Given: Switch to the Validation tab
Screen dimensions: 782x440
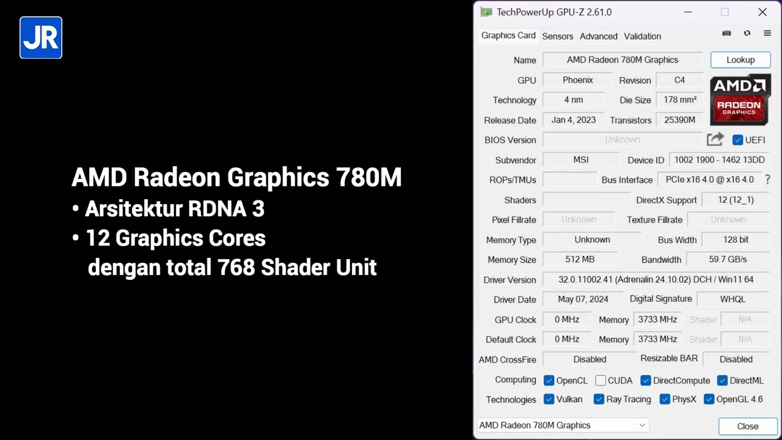Looking at the screenshot, I should point(643,36).
